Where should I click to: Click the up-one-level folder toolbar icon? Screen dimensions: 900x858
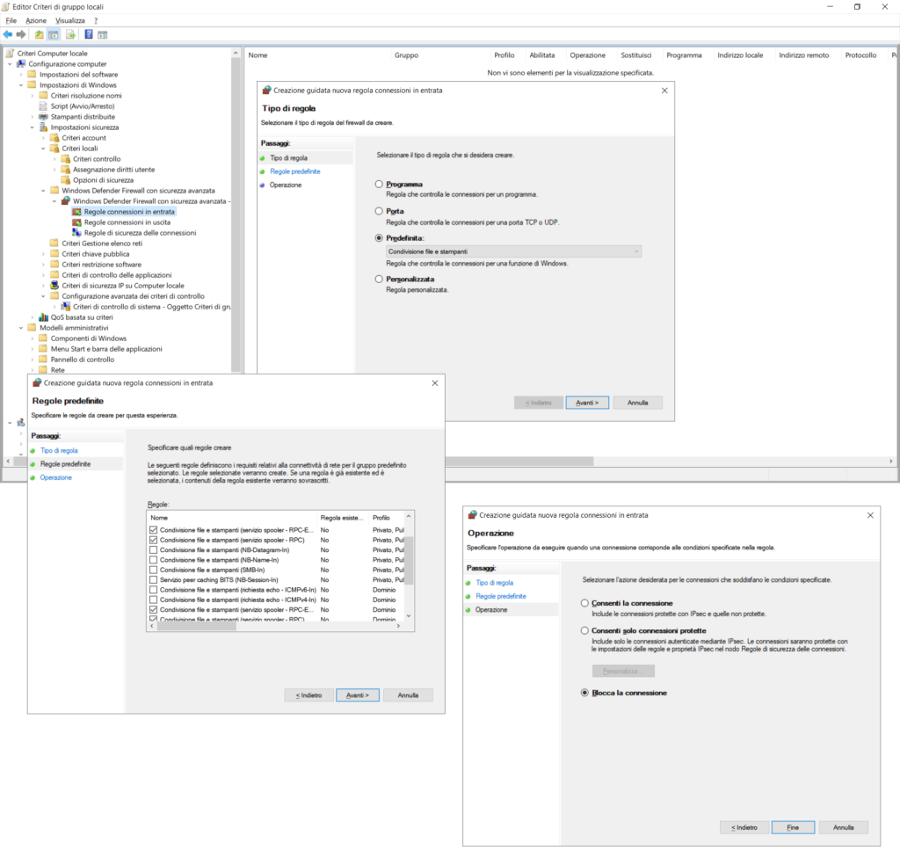(x=39, y=34)
